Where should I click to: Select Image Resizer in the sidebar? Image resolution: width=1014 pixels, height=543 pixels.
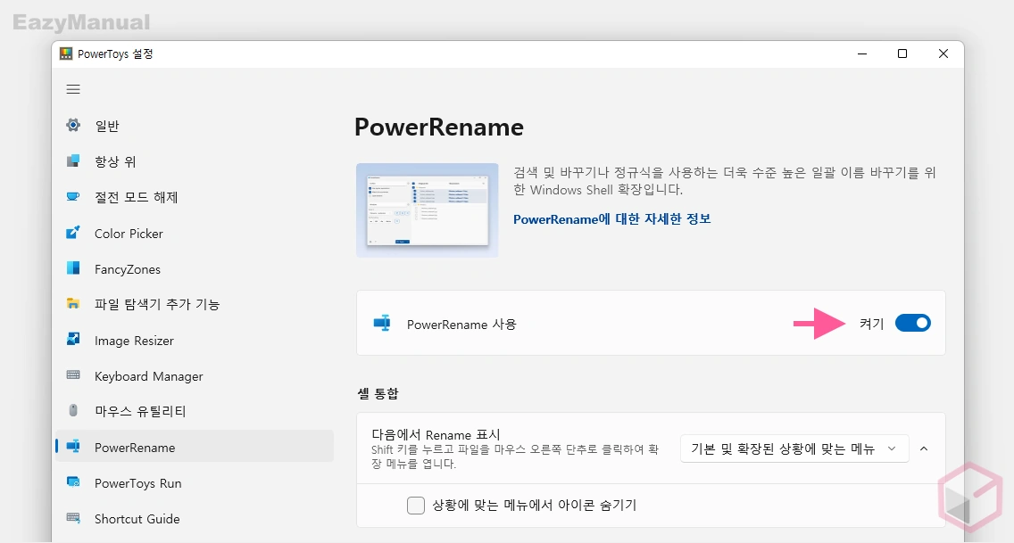(195, 341)
